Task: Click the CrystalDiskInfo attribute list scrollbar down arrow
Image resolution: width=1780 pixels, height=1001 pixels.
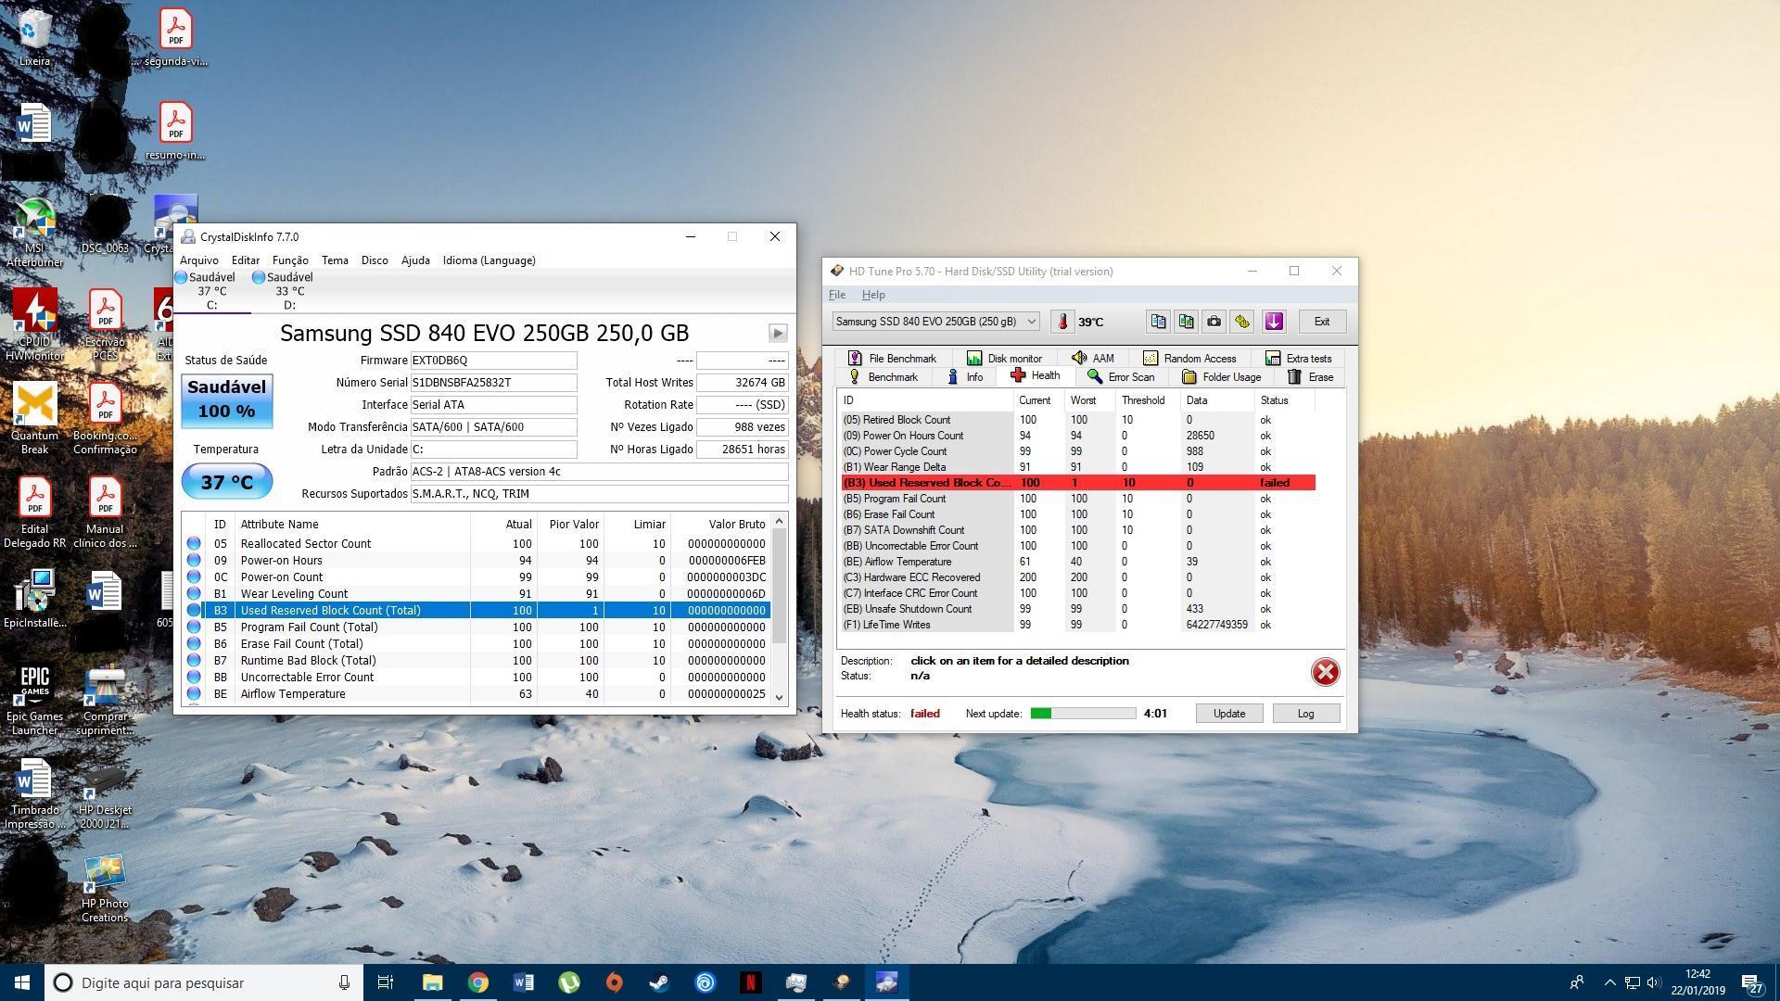Action: click(x=779, y=698)
